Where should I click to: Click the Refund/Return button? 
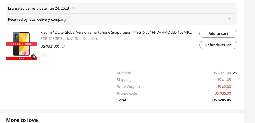[218, 45]
